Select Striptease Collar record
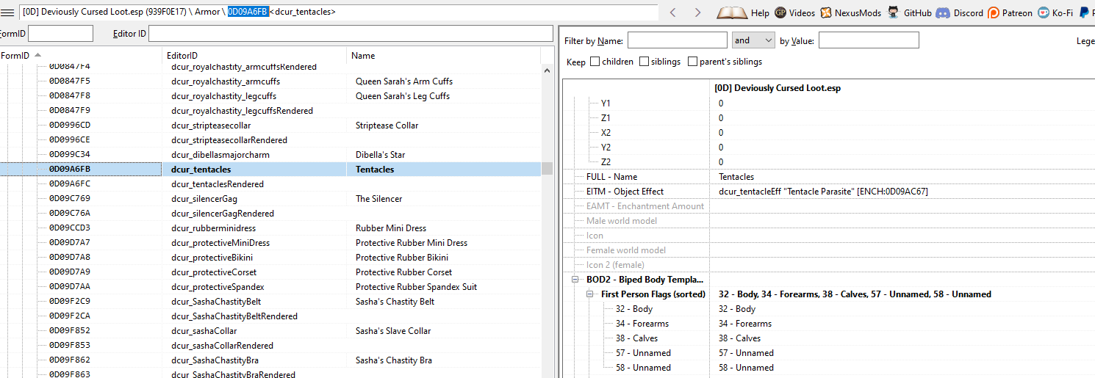This screenshot has height=378, width=1095. 270,126
